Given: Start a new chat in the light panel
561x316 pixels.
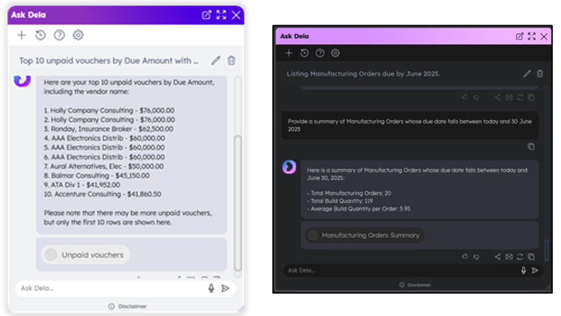Looking at the screenshot, I should [x=22, y=35].
